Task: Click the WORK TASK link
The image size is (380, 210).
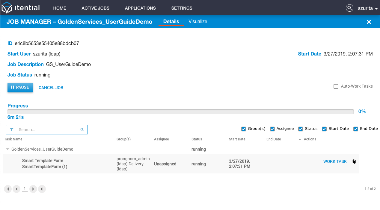Action: pyautogui.click(x=335, y=161)
